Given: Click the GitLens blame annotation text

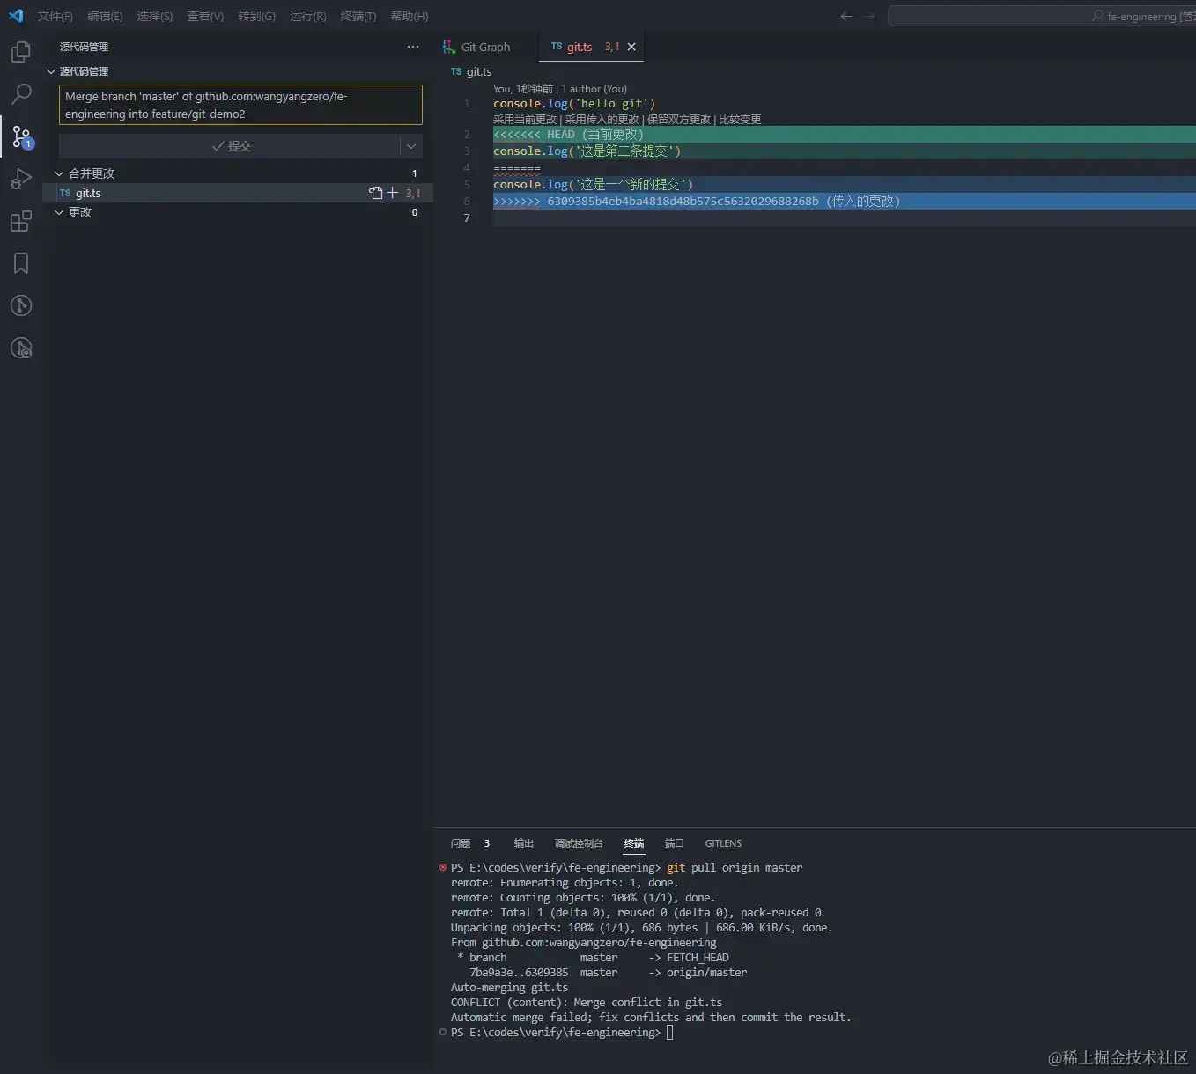Looking at the screenshot, I should 560,89.
